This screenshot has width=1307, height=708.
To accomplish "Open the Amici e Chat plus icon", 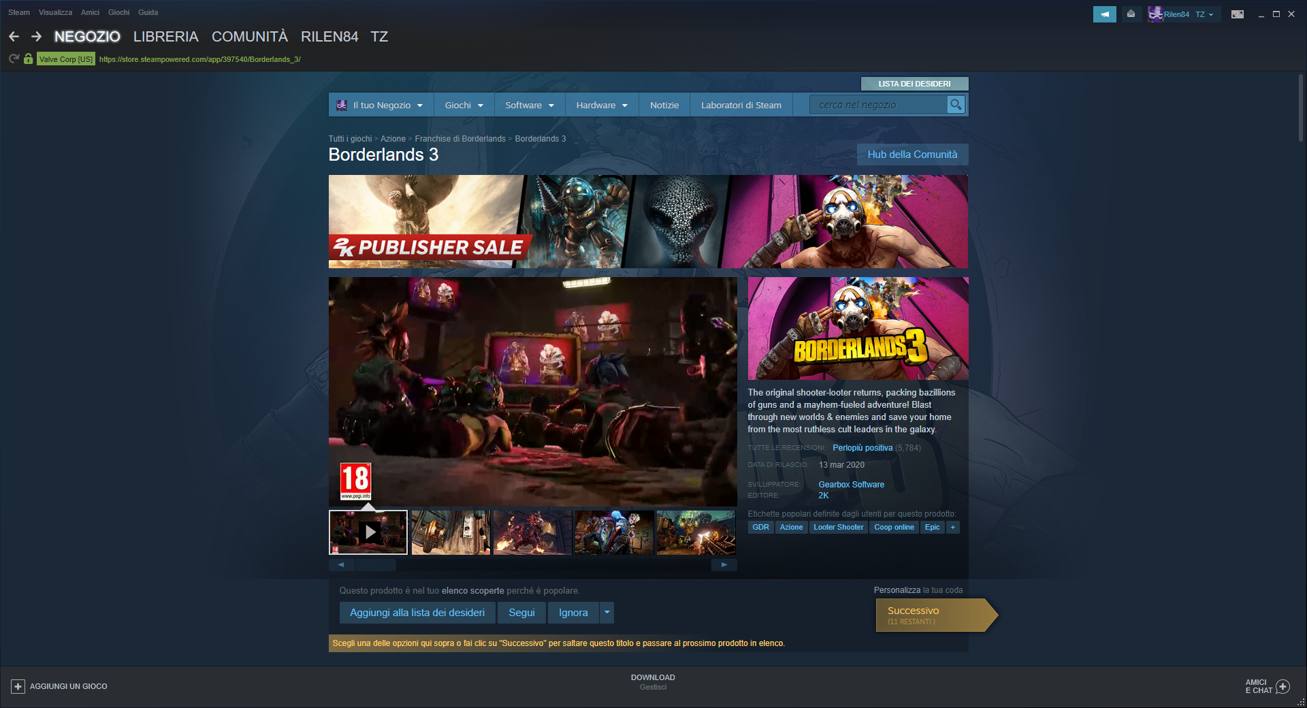I will (1282, 686).
